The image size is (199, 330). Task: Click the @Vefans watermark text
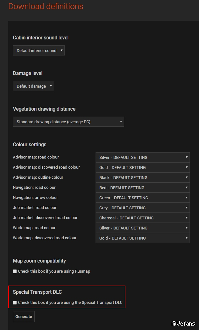pos(183,324)
